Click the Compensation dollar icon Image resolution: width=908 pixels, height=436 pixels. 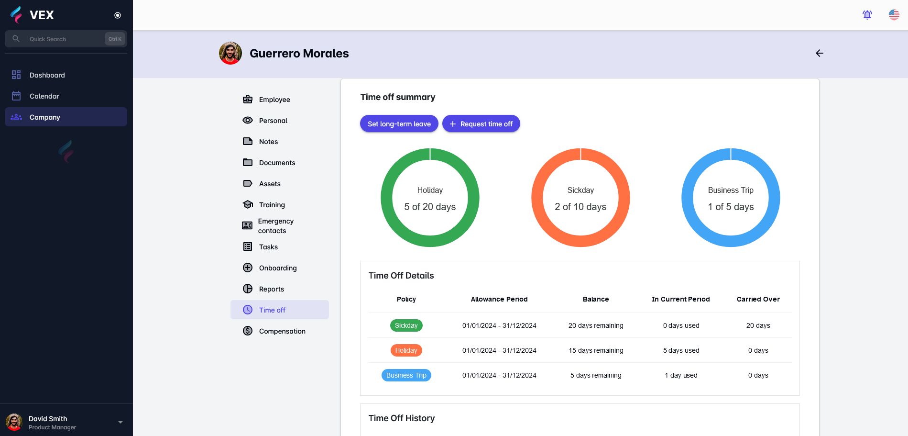click(248, 331)
